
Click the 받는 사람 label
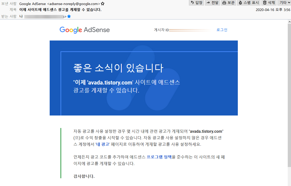[x=9, y=16]
